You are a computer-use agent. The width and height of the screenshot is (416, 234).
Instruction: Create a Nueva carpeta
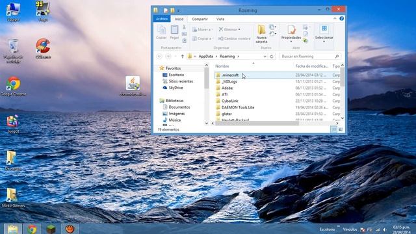[x=261, y=34]
